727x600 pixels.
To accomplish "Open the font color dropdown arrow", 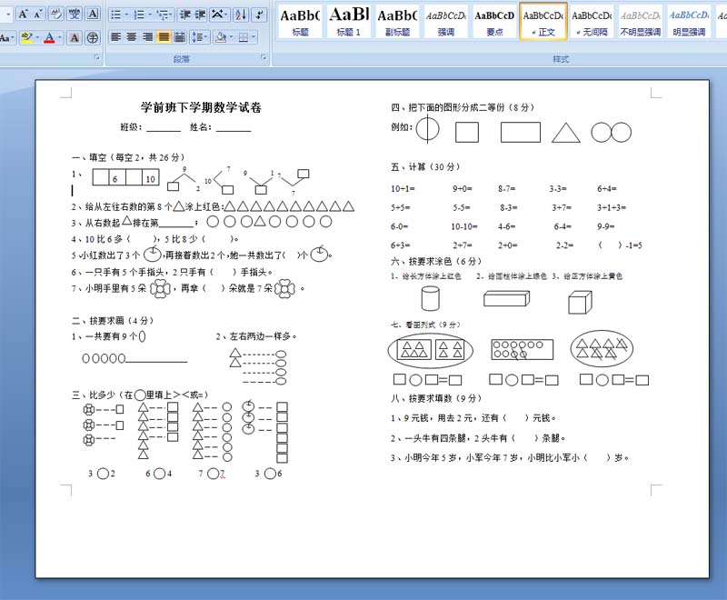I will [x=60, y=37].
